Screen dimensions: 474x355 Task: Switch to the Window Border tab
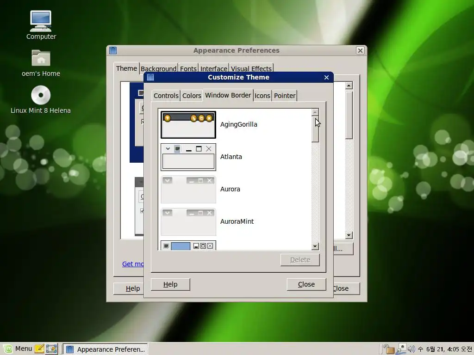point(228,95)
